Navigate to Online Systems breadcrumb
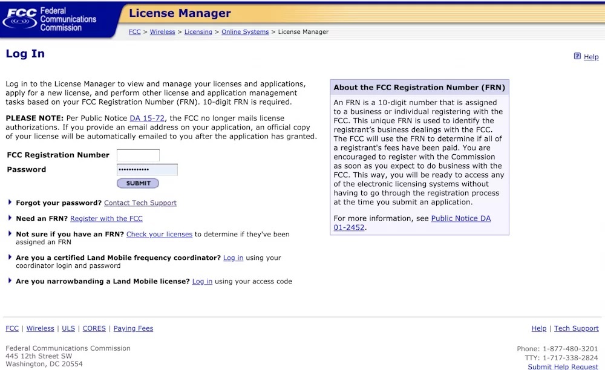 click(x=245, y=32)
